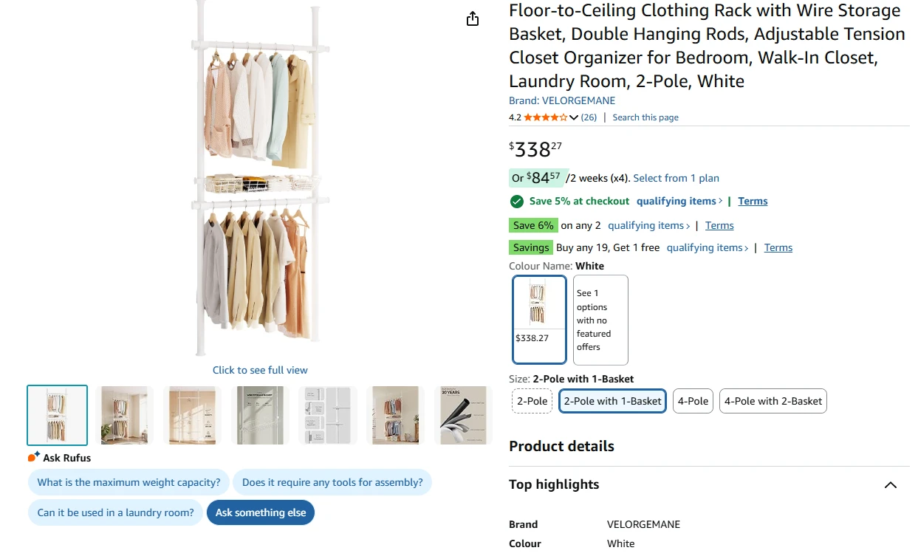
Task: Click Search this page link
Action: [x=645, y=117]
